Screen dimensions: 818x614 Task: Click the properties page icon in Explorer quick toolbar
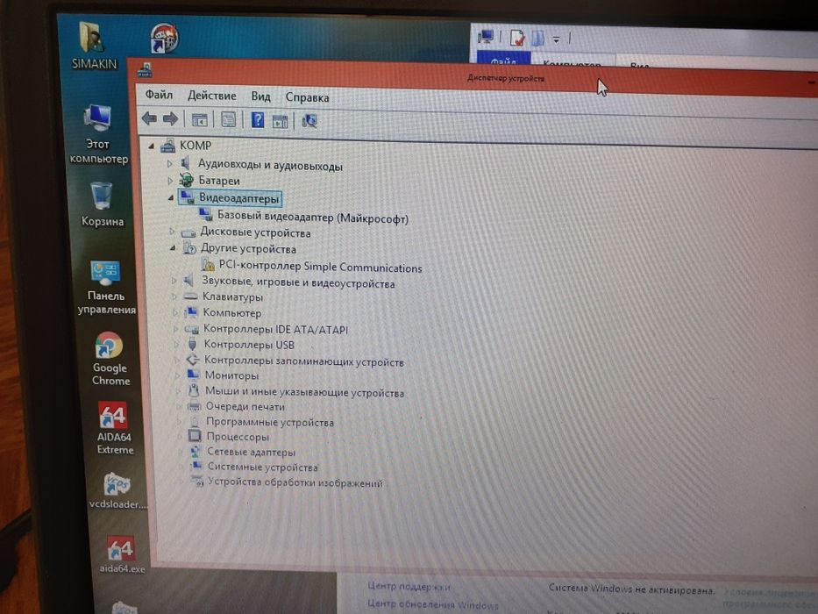click(516, 38)
